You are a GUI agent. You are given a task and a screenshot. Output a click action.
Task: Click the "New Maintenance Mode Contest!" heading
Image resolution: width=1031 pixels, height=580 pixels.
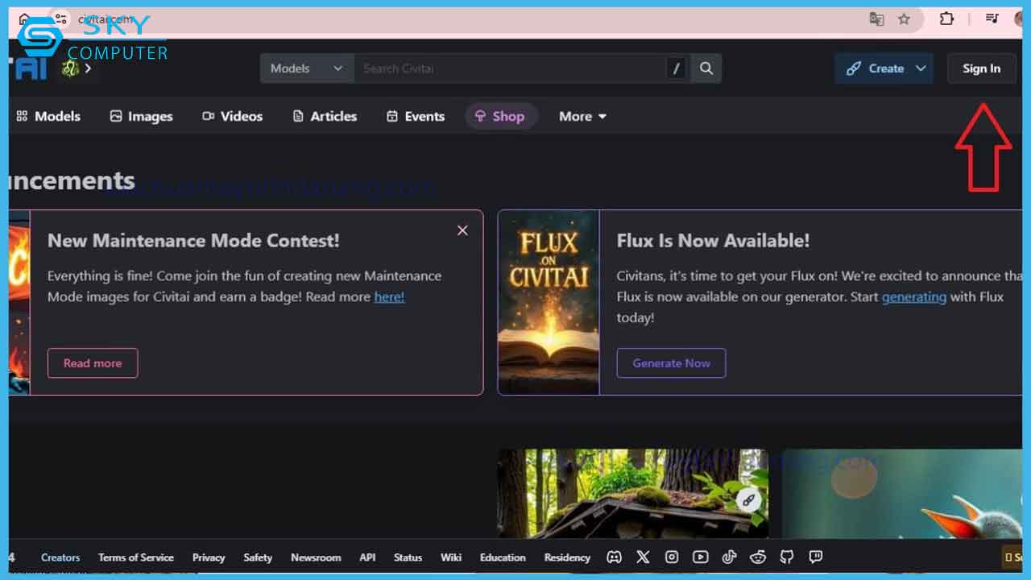coord(193,240)
